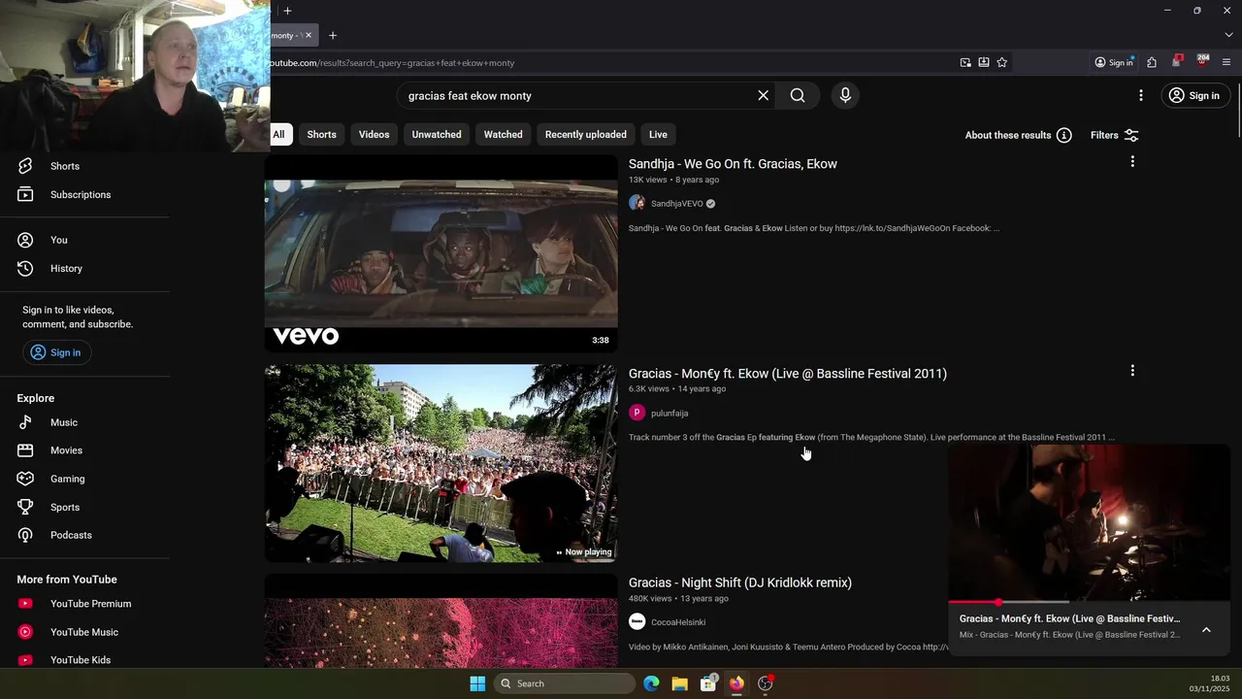This screenshot has height=699, width=1242.
Task: Sign in using the top-right YouTube button
Action: coord(1194,95)
